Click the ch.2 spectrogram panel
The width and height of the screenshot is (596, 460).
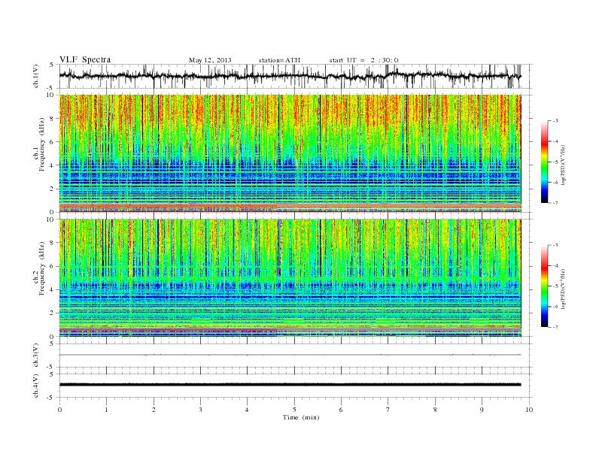290,278
